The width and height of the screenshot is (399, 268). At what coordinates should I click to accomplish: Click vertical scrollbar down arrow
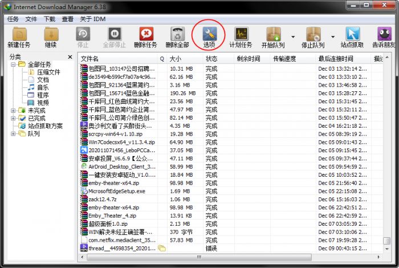387,249
